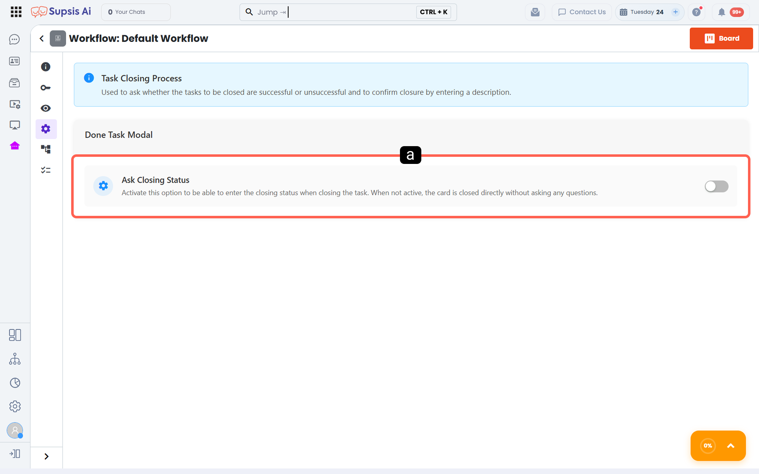
Task: Open the contacts card sidebar icon
Action: tap(15, 61)
